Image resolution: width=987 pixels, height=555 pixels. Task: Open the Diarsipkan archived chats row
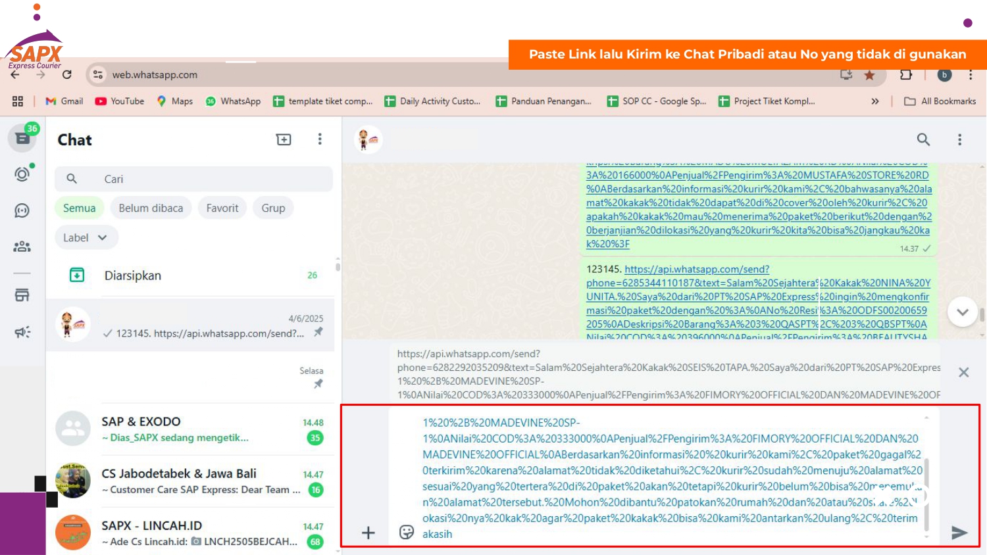[x=191, y=276]
